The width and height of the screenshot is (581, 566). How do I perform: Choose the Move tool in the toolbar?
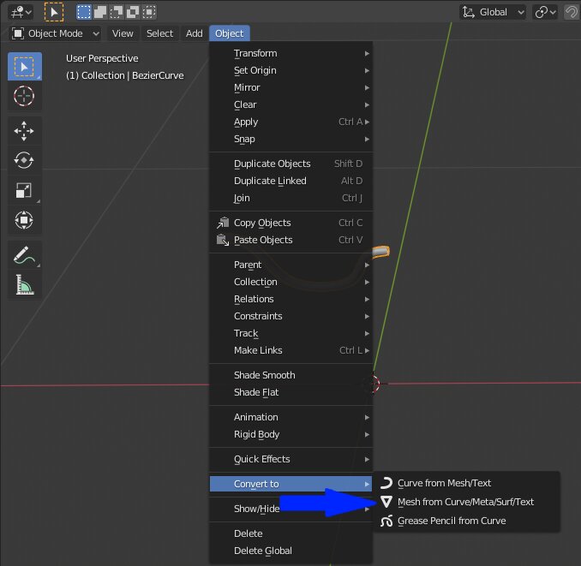[24, 131]
